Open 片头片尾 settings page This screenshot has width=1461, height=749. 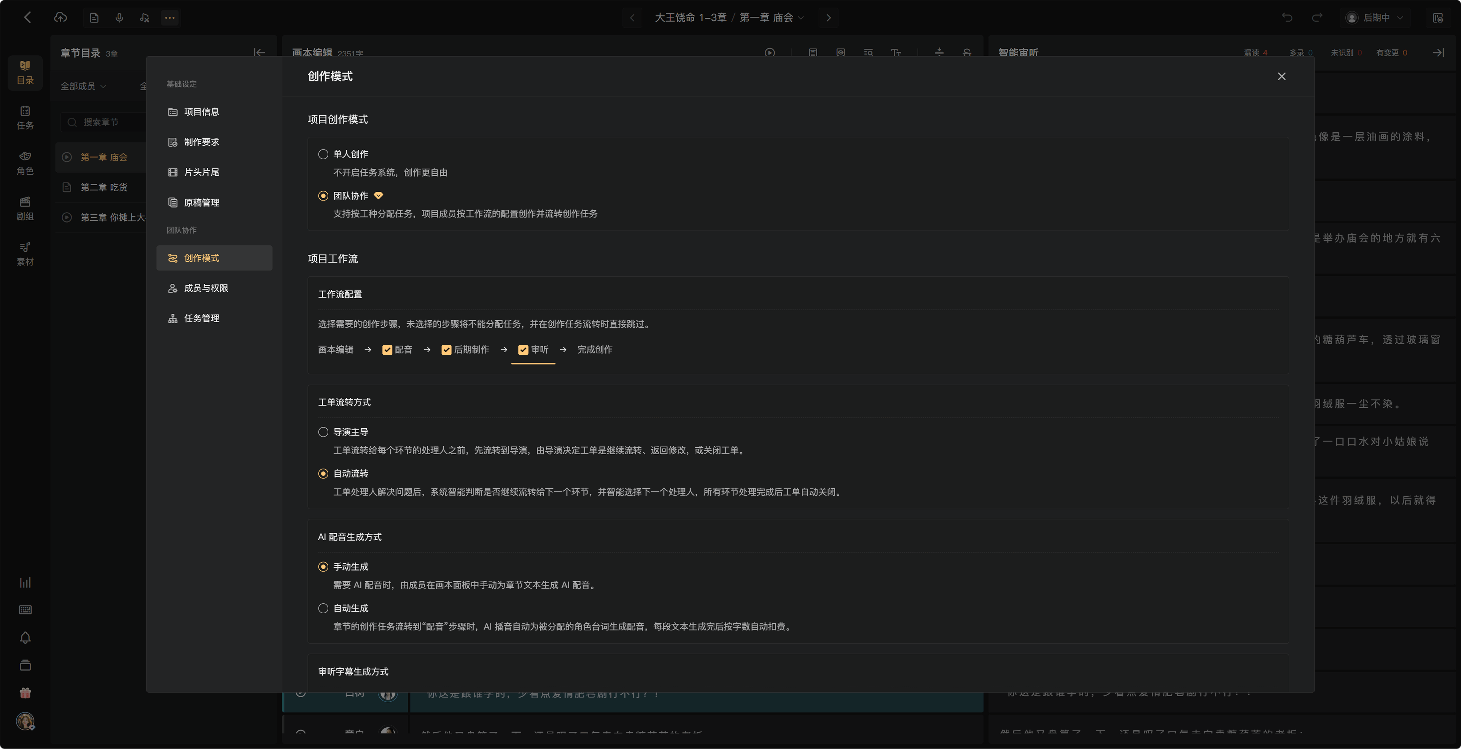coord(214,172)
